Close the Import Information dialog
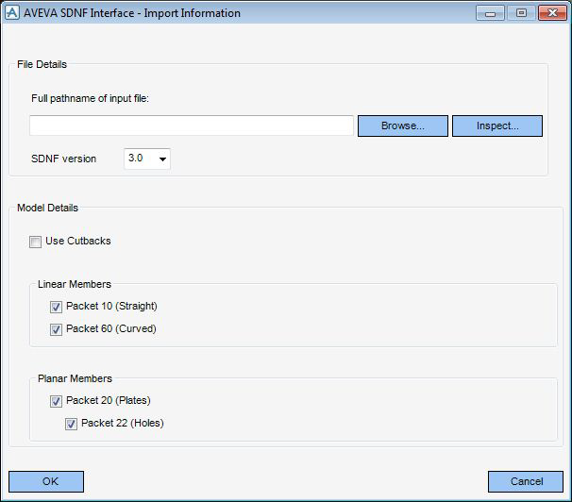The width and height of the screenshot is (572, 502). [552, 13]
